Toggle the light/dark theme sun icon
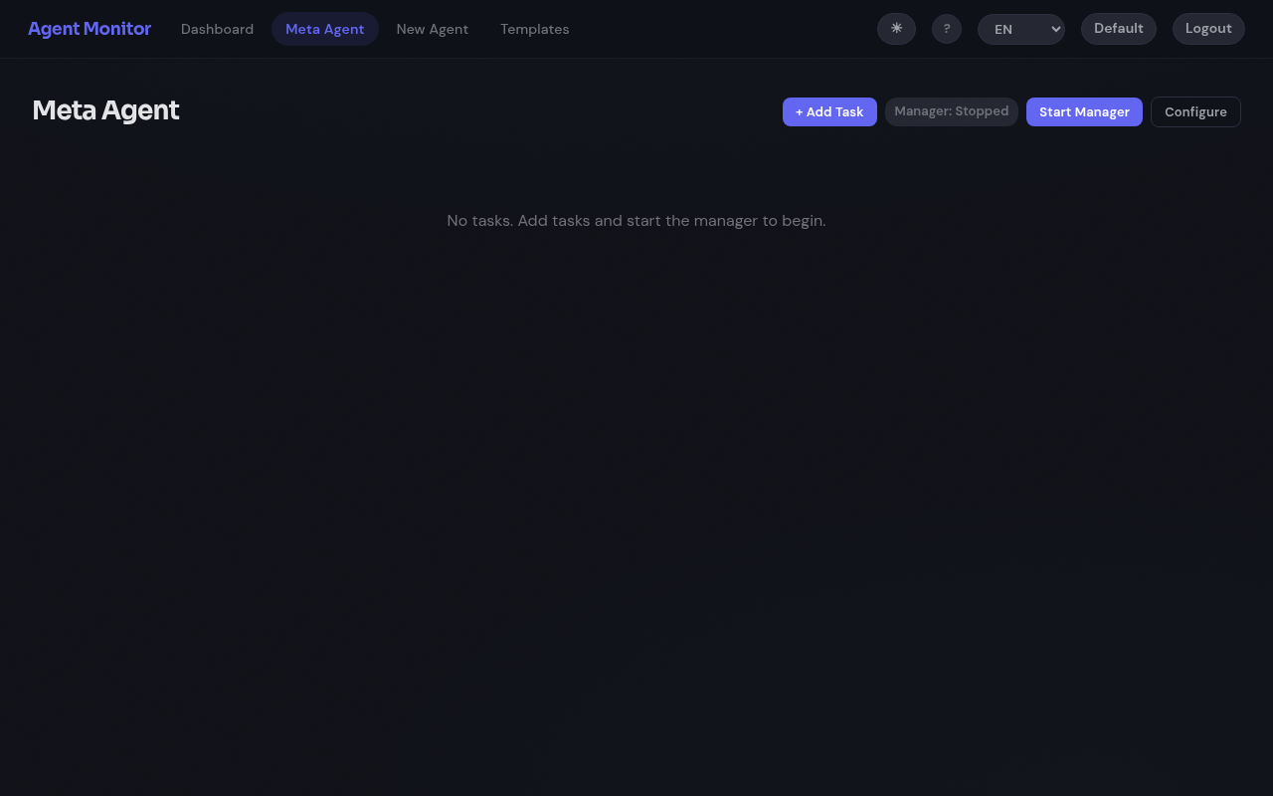The height and width of the screenshot is (796, 1273). point(896,29)
